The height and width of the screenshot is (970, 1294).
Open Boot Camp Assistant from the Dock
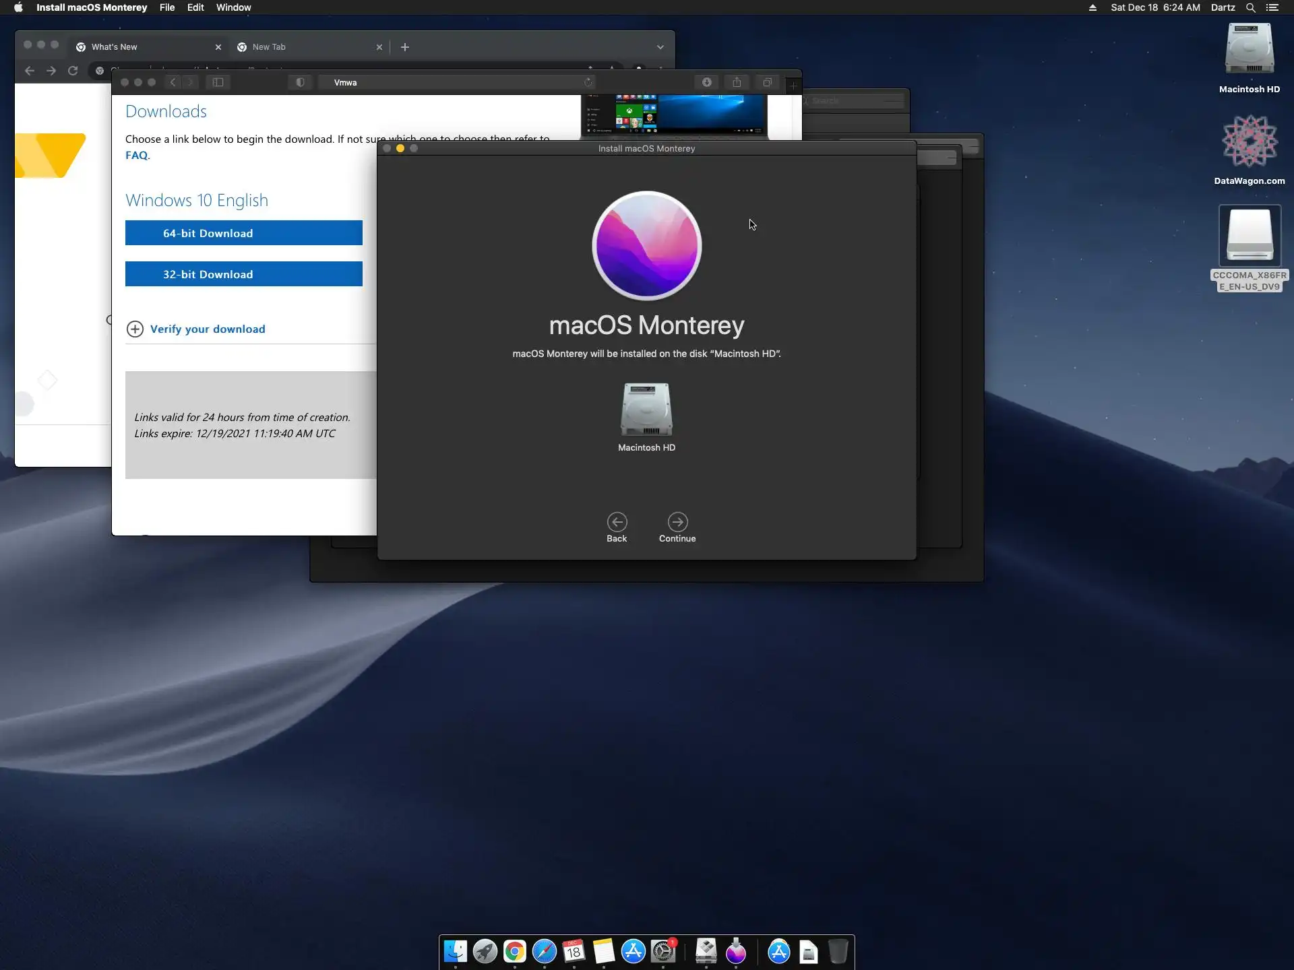coord(706,952)
